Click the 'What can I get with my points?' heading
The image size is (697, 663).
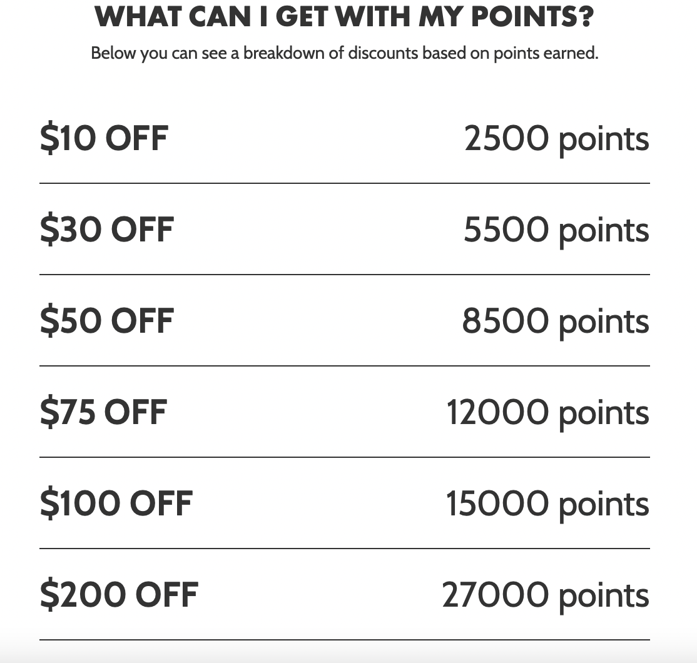click(344, 18)
